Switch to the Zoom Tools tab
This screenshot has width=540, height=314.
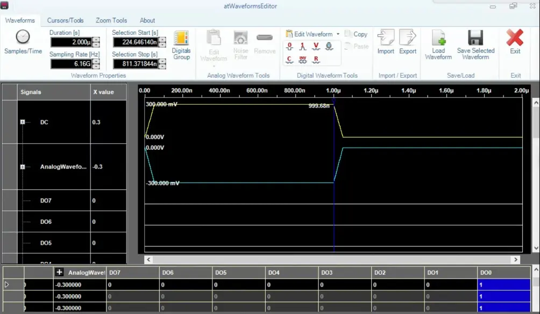point(111,20)
